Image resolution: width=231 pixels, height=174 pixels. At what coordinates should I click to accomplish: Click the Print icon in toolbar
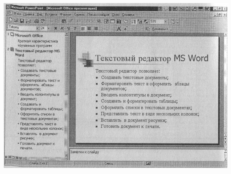36,21
